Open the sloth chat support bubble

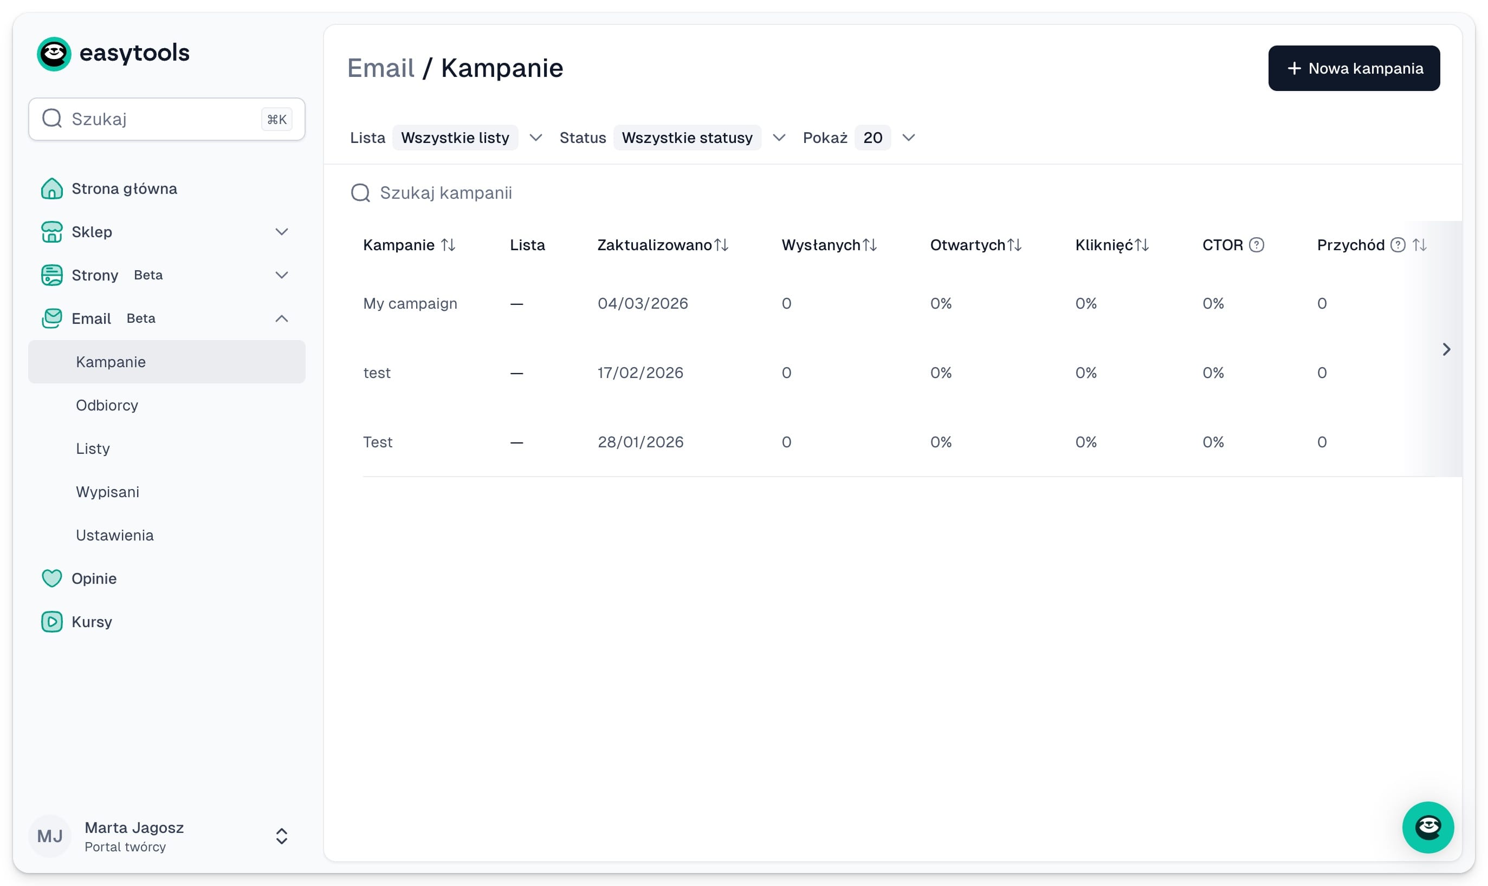(x=1427, y=827)
